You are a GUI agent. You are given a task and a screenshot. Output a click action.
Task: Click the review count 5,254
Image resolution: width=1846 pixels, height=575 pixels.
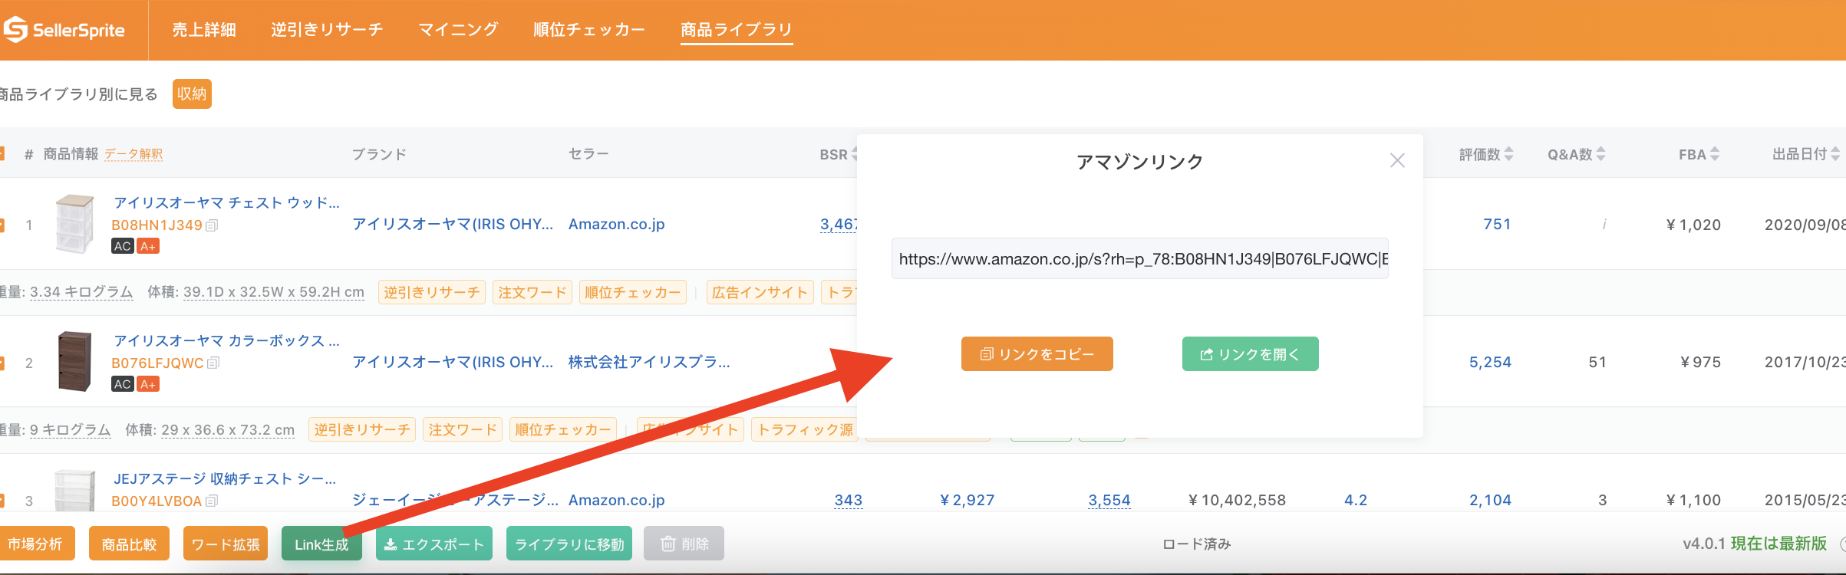pyautogui.click(x=1490, y=362)
